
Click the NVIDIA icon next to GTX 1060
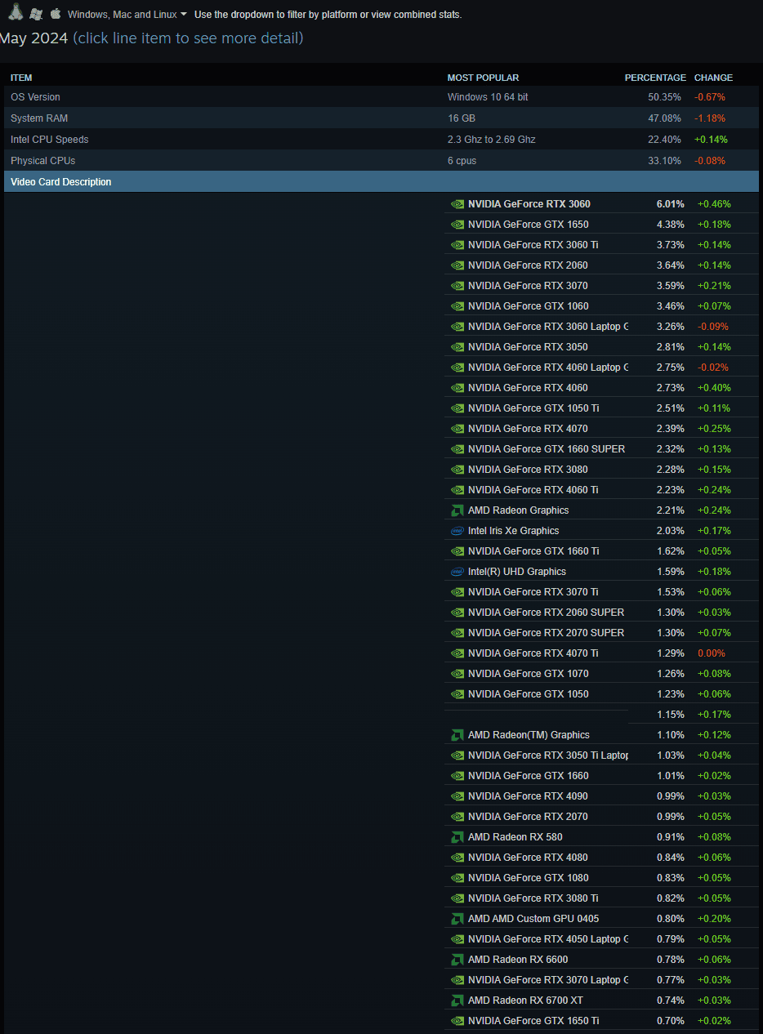coord(457,306)
